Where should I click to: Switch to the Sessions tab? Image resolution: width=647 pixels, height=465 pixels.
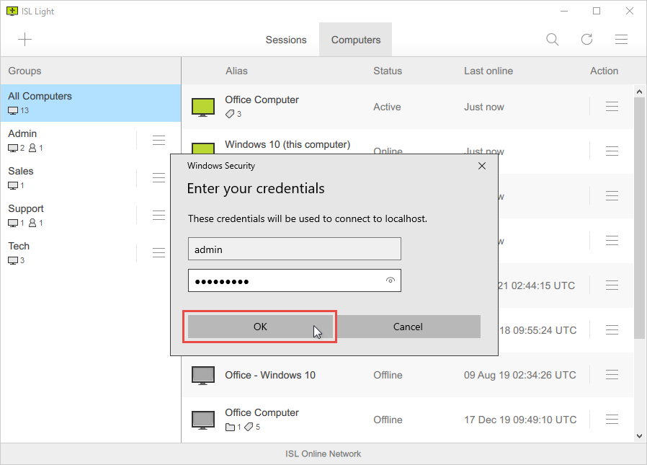[286, 40]
